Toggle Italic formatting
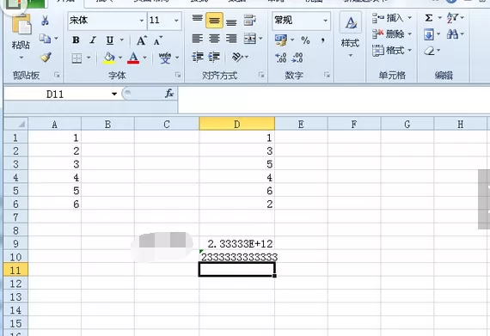This screenshot has width=490, height=336. tap(93, 40)
